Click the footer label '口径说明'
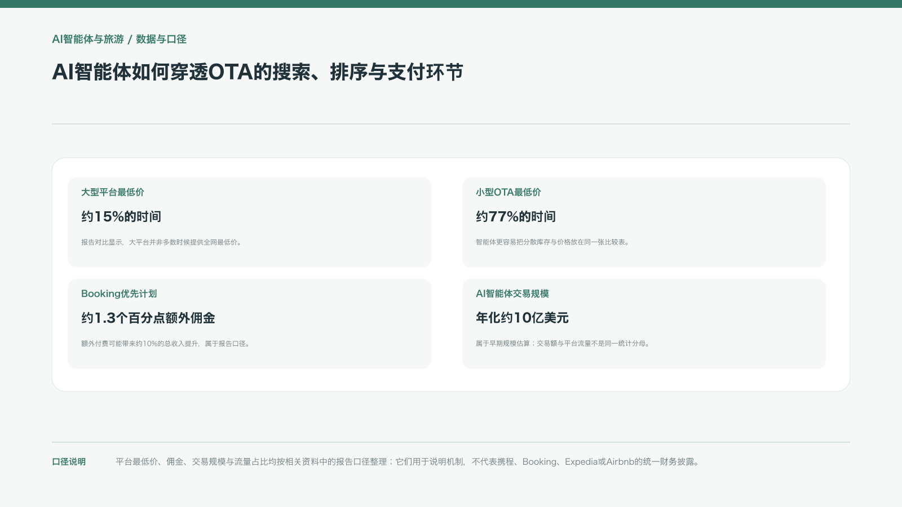Image resolution: width=902 pixels, height=507 pixels. (x=69, y=462)
